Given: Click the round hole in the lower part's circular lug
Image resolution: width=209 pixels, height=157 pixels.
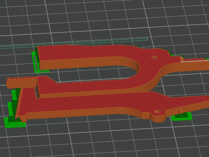Looking at the screenshot, I should [158, 112].
